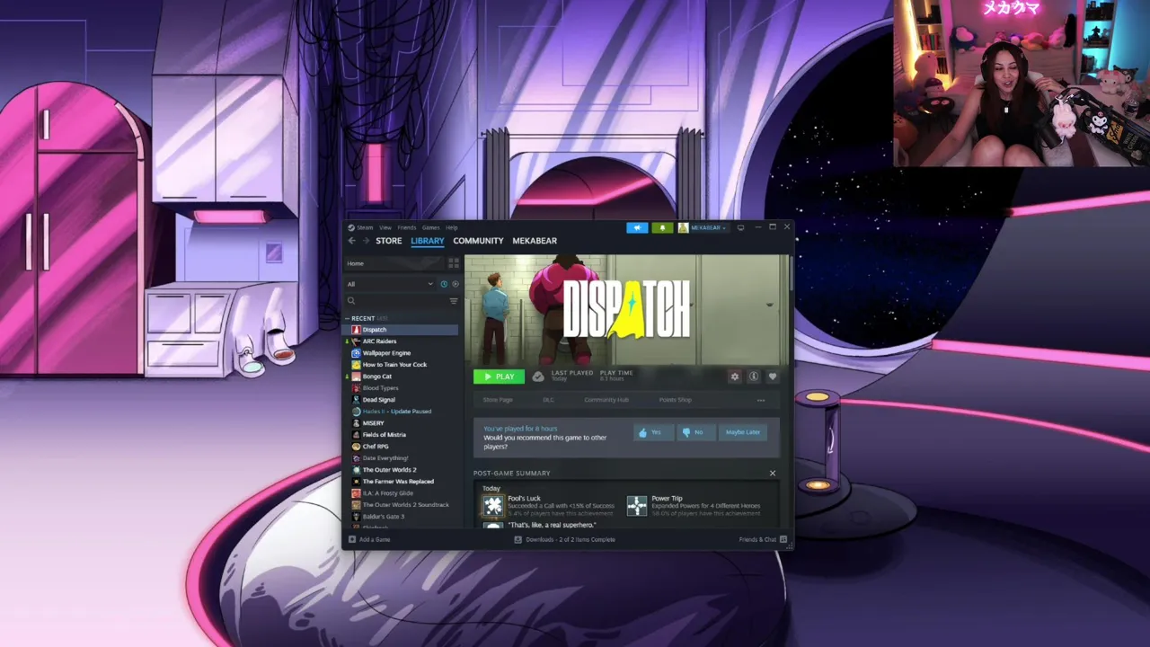Image resolution: width=1150 pixels, height=647 pixels.
Task: Open the more links ellipsis menu
Action: pyautogui.click(x=761, y=400)
